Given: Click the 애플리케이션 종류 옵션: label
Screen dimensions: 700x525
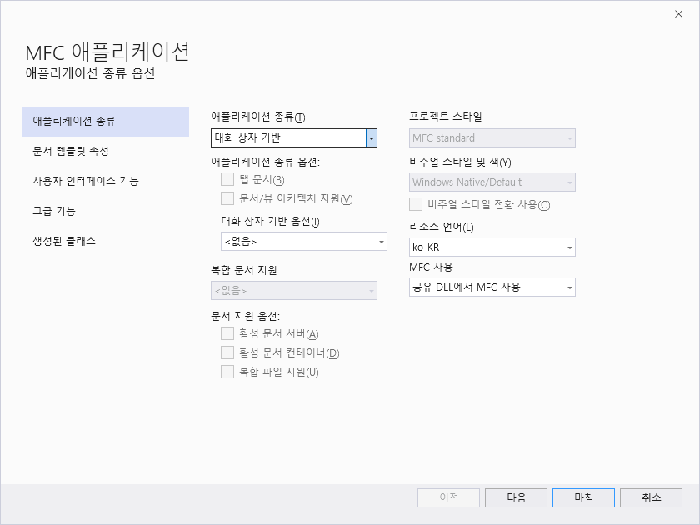Looking at the screenshot, I should 266,162.
